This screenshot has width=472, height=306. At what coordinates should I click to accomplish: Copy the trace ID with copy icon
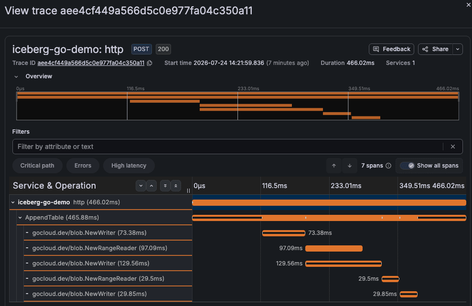point(150,63)
